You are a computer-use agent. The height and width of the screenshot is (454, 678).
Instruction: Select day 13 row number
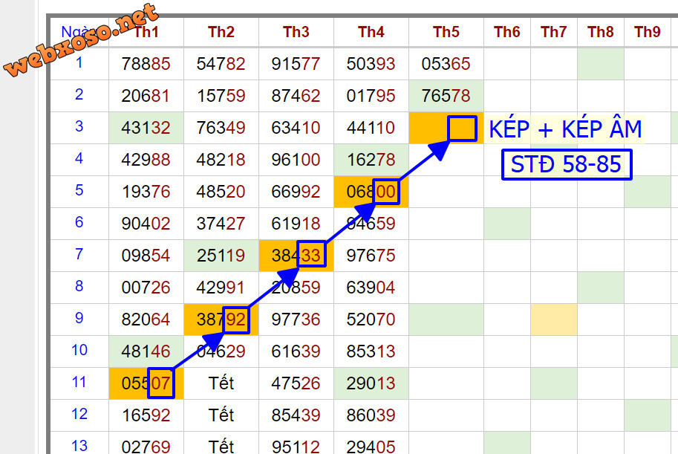point(79,446)
